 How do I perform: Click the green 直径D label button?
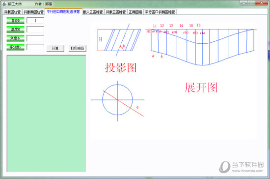16,21
